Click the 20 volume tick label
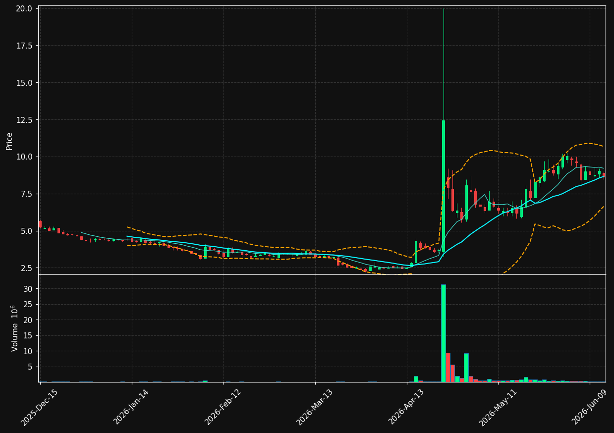The image size is (614, 433). click(x=28, y=320)
